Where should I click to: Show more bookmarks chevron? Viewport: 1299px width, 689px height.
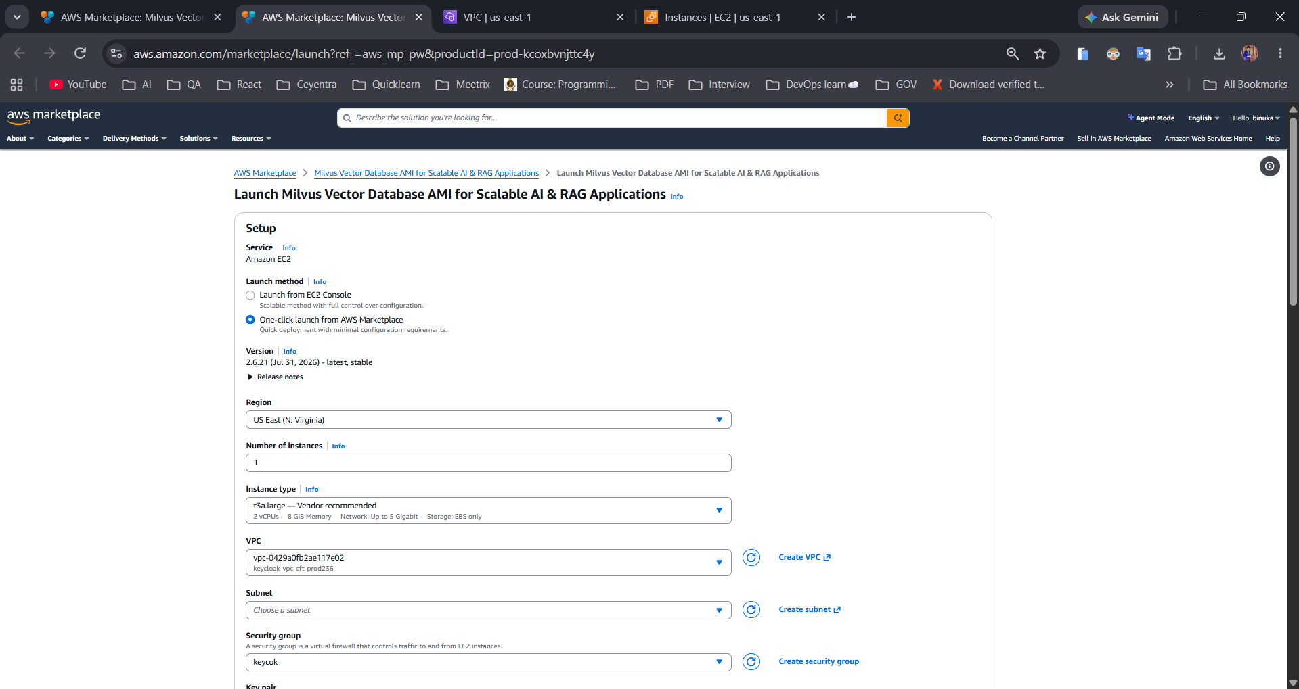1170,85
